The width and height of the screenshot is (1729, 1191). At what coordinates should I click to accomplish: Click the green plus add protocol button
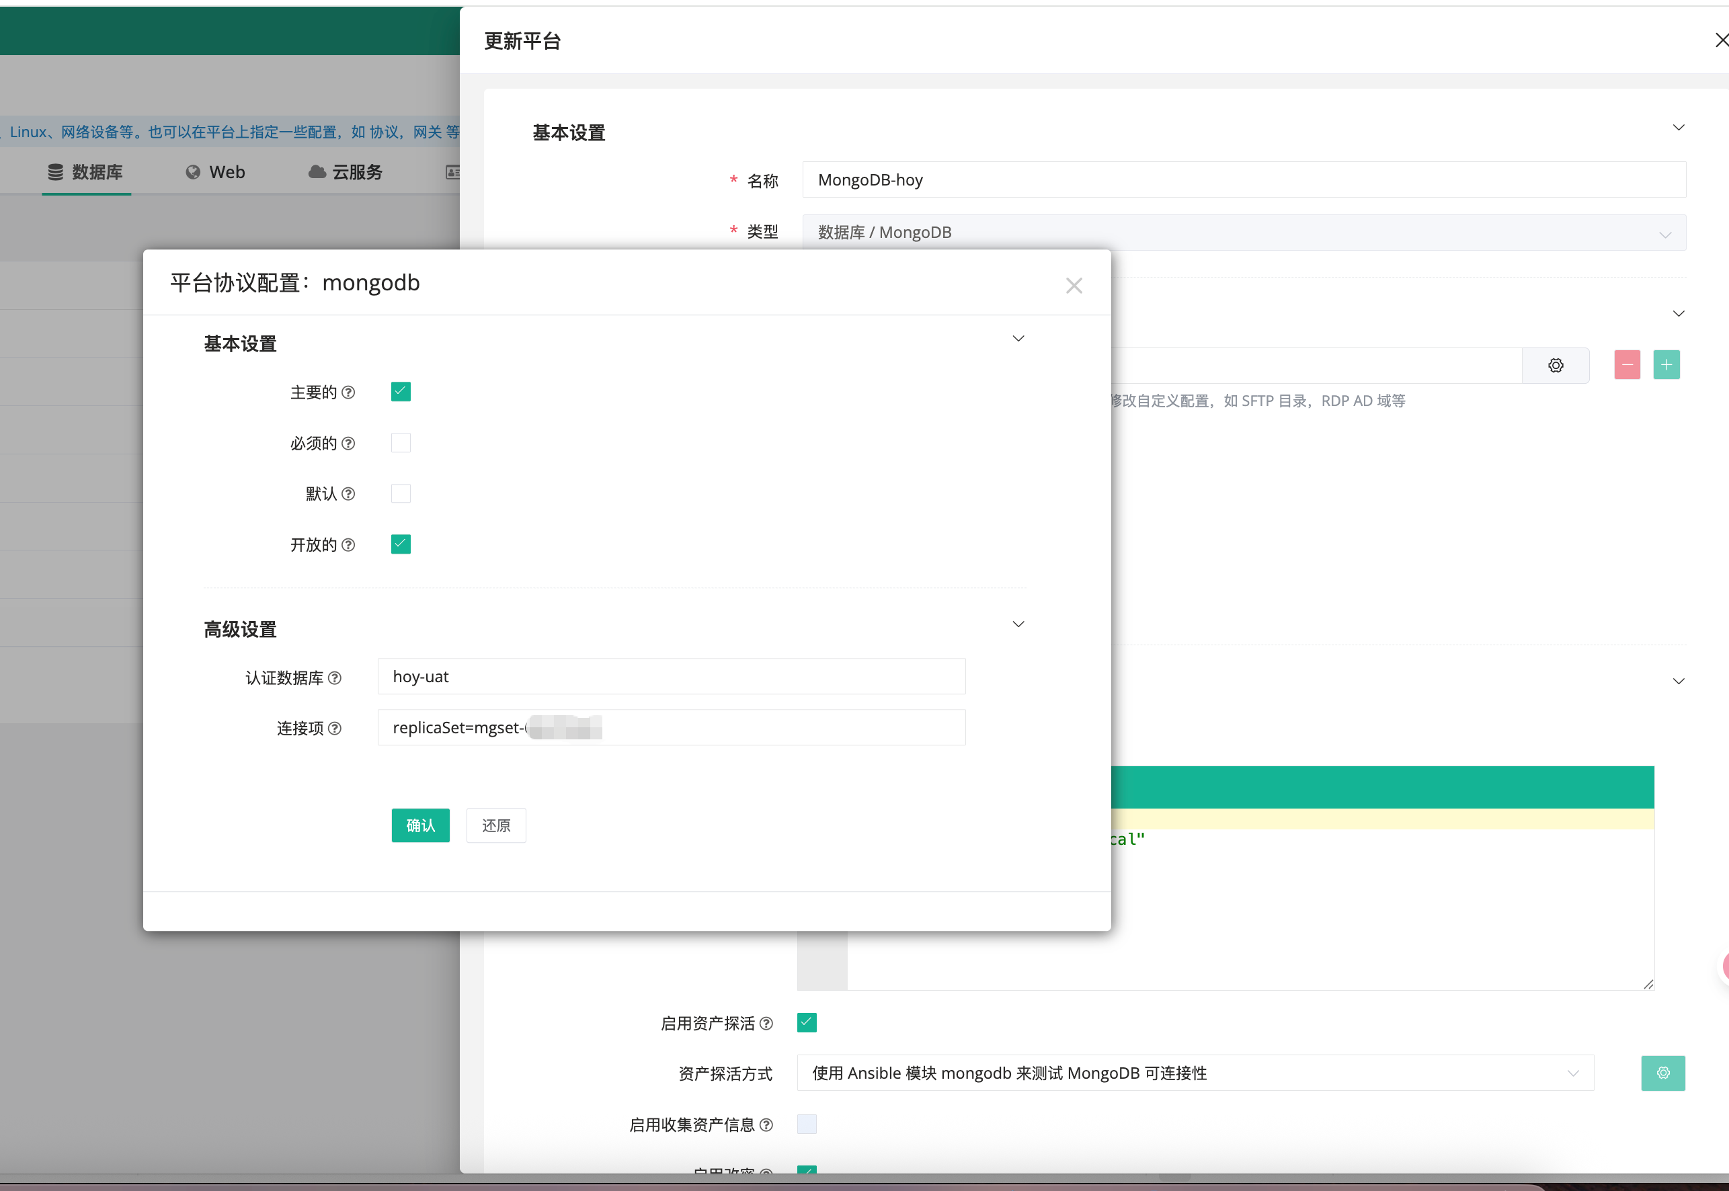(1666, 365)
